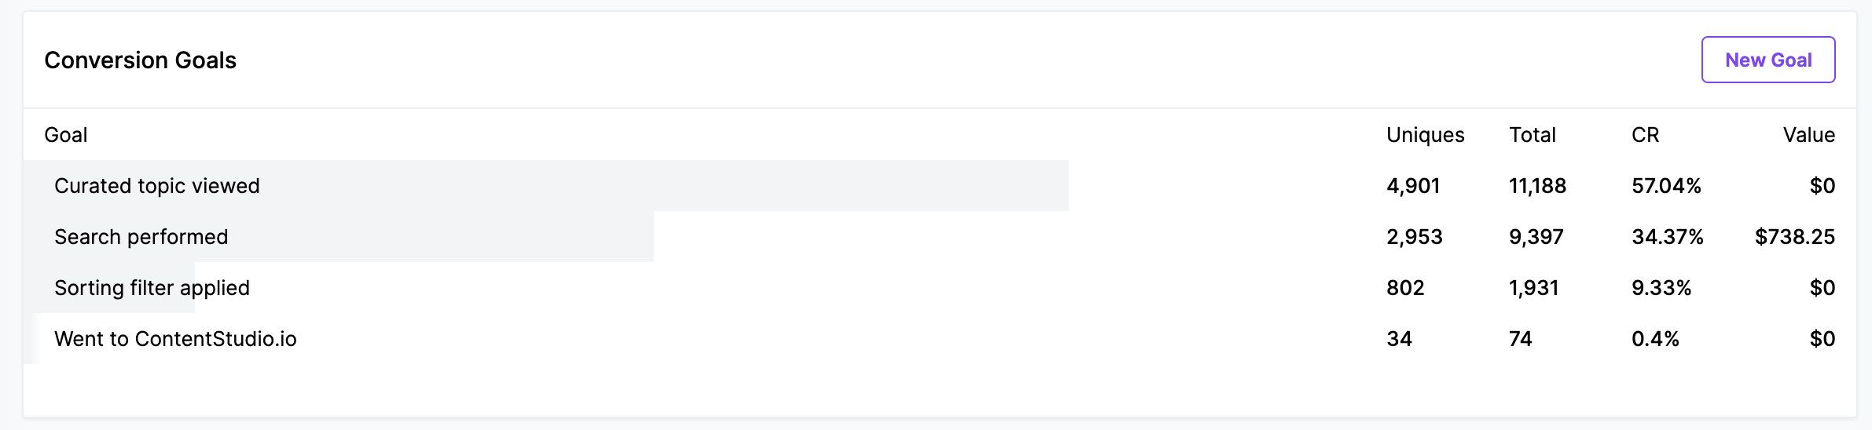Click the 2,953 uniques cell
The image size is (1872, 430).
tap(1414, 237)
